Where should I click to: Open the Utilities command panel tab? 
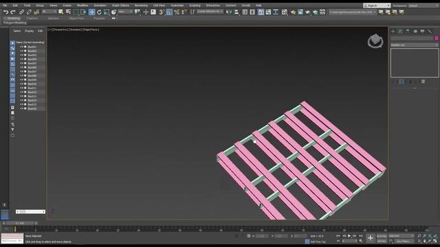click(430, 31)
